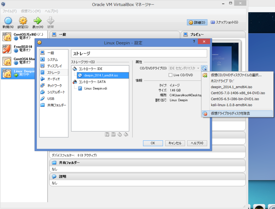Switch to the オーディオ settings section
Image resolution: width=275 pixels, height=209 pixels.
coord(54,79)
